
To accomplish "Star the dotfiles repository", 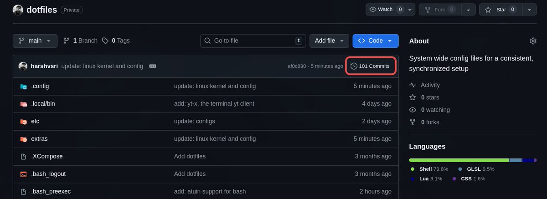I will (500, 10).
